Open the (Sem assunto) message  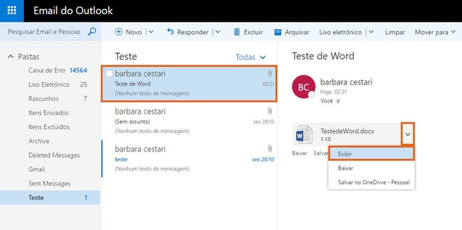click(x=189, y=121)
